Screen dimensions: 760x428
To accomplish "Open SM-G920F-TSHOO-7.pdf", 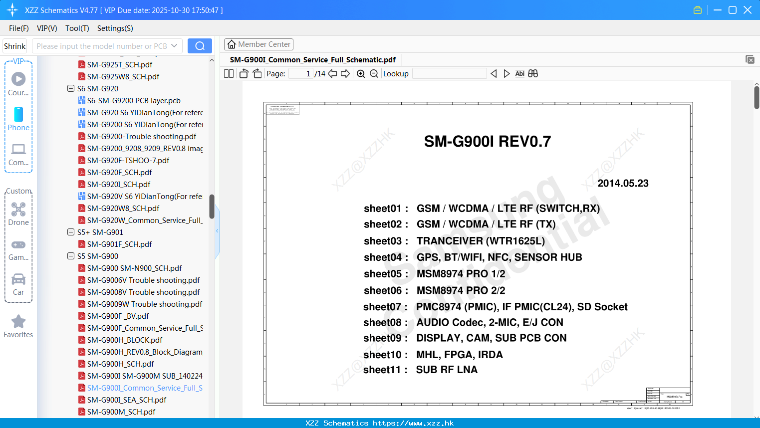I will (x=128, y=160).
